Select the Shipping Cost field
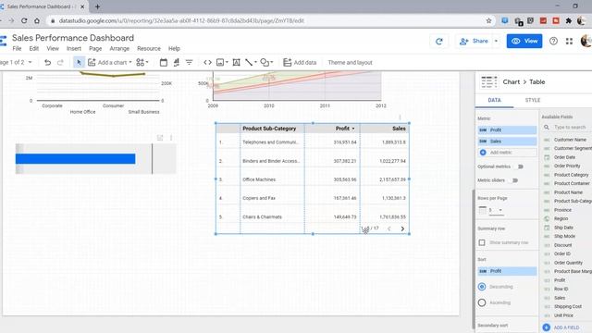 [x=567, y=306]
